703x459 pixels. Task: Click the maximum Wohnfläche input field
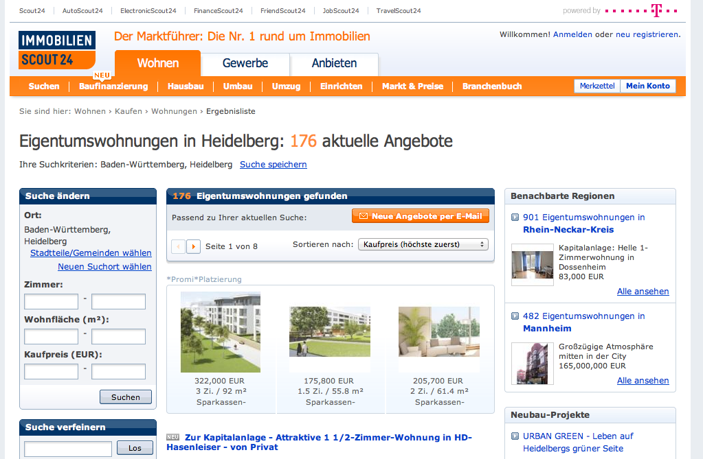coord(118,336)
